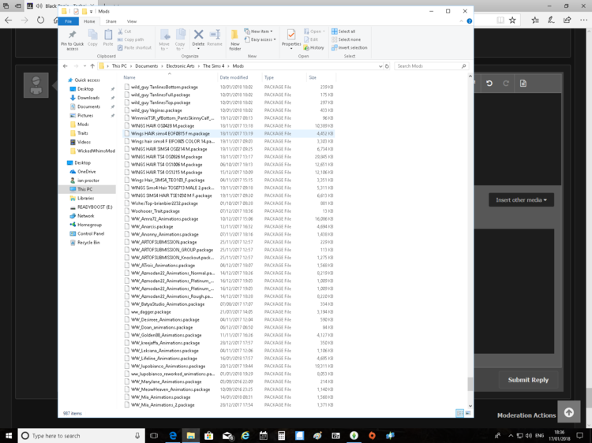Open the ribbon Open dropdown
592x443 pixels.
314,32
